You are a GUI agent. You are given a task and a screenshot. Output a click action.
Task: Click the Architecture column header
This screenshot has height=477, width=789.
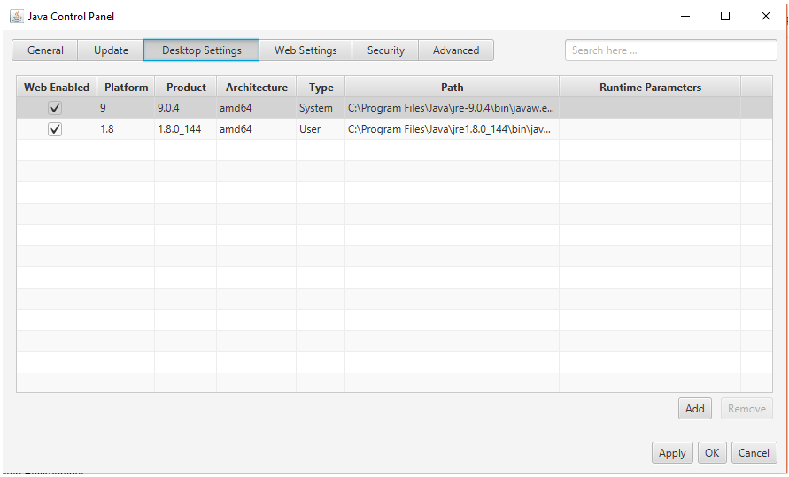pyautogui.click(x=256, y=87)
